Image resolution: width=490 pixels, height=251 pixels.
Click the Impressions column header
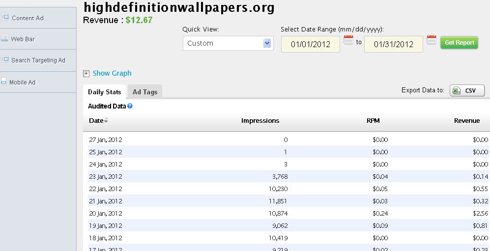(x=260, y=121)
